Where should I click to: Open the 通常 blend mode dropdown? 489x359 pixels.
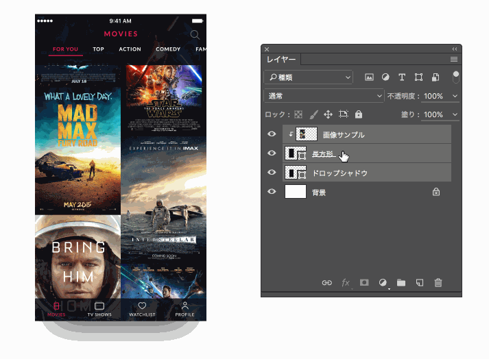coord(324,96)
